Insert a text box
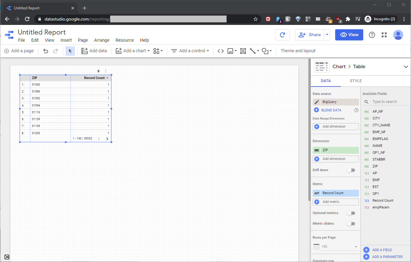This screenshot has height=262, width=411. [x=243, y=51]
